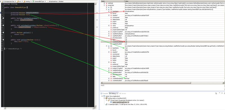The image size is (225, 110).
Task: Click the methods field icon
Action: click(x=107, y=3)
